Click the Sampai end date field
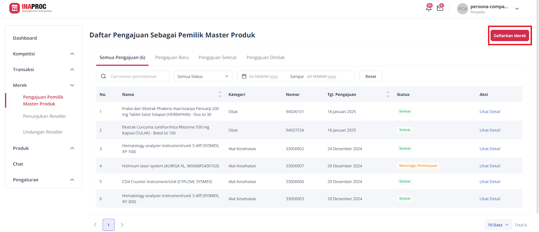The image size is (539, 232). point(322,76)
